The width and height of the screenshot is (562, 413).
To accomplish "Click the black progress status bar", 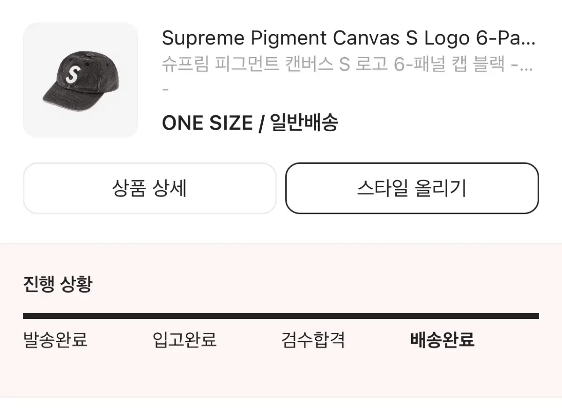I will click(281, 316).
